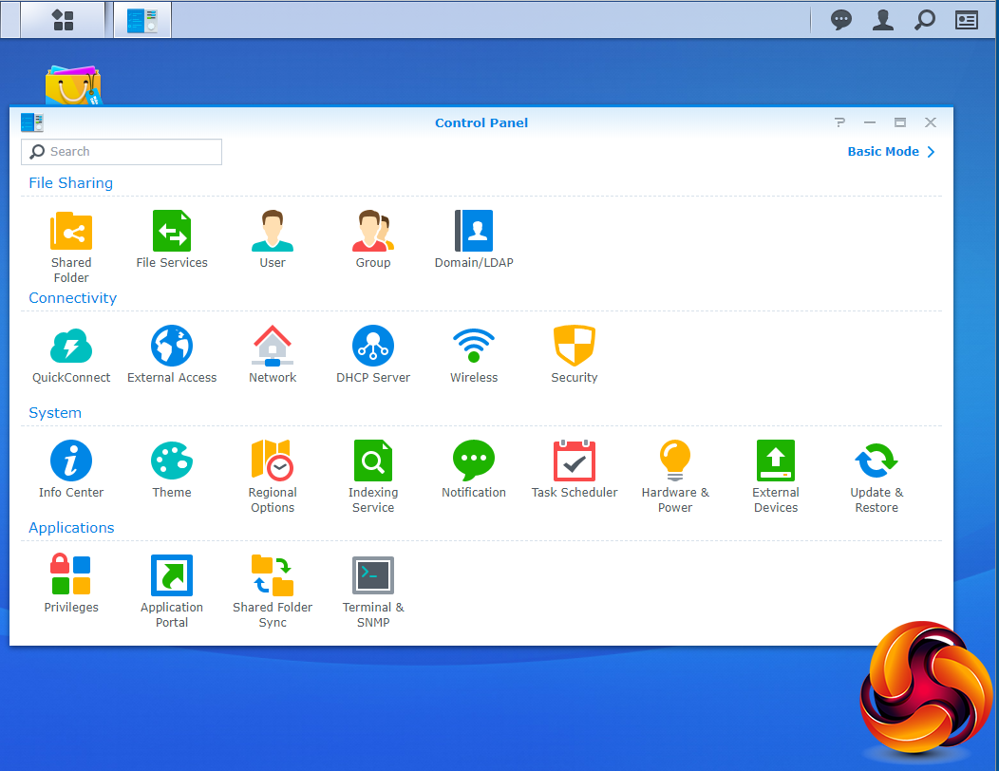Open the Shared Folder settings
Viewport: 999px width, 771px height.
[x=70, y=231]
